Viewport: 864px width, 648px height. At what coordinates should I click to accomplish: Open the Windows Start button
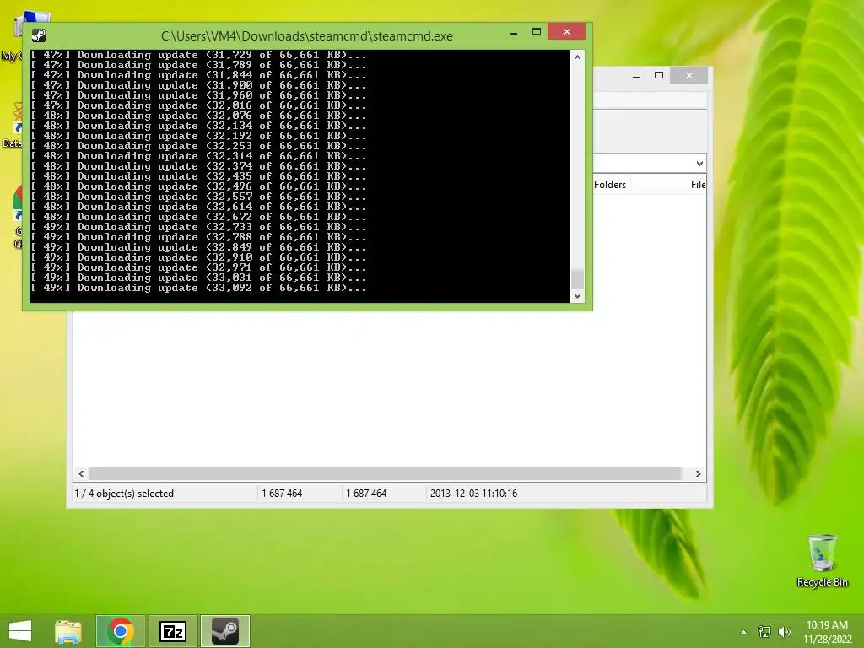point(20,631)
